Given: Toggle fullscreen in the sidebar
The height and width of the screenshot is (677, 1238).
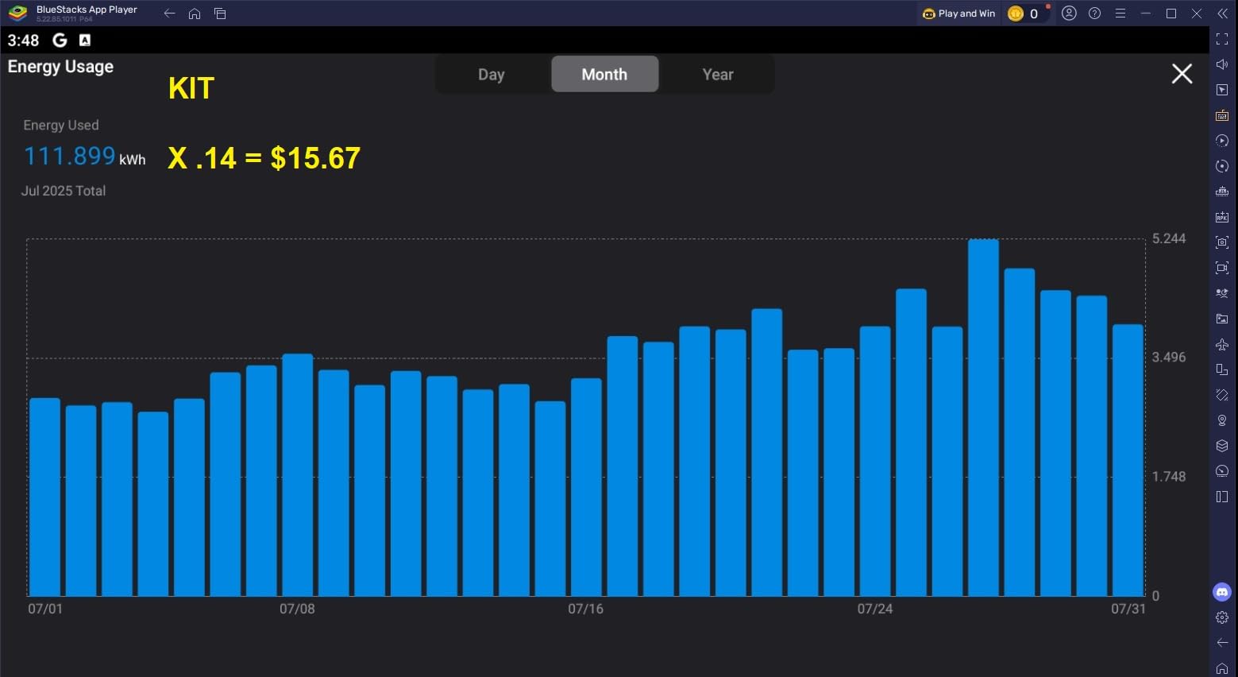Looking at the screenshot, I should click(x=1222, y=39).
